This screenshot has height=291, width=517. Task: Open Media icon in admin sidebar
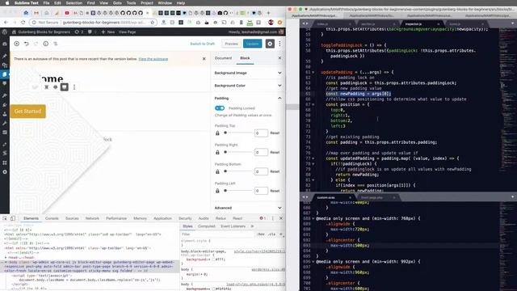click(5, 65)
